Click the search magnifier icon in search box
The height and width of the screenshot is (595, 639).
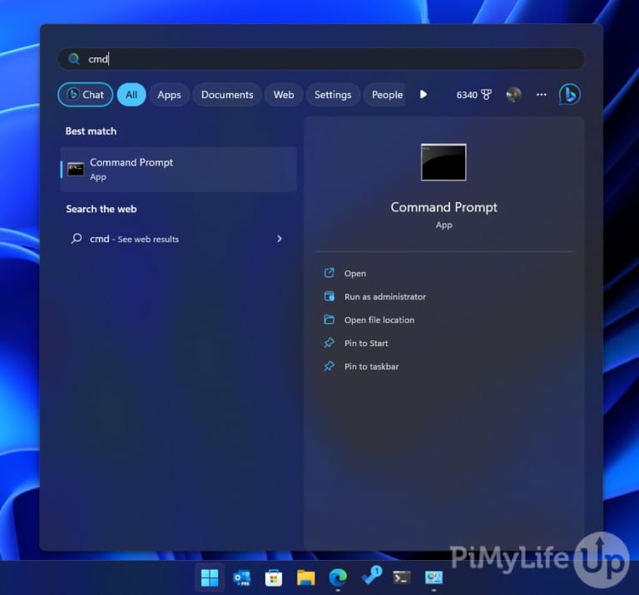coord(74,59)
